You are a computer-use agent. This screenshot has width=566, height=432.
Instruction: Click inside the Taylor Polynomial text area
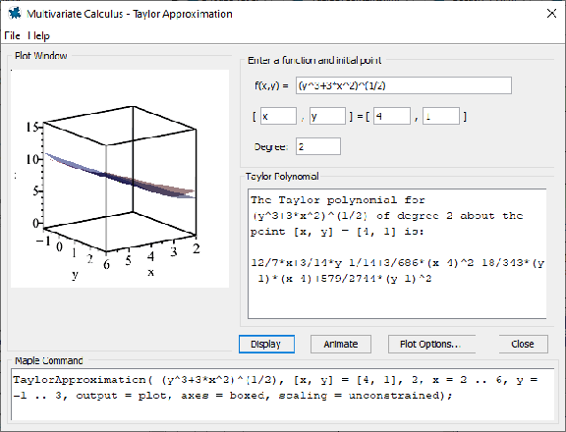[397, 254]
